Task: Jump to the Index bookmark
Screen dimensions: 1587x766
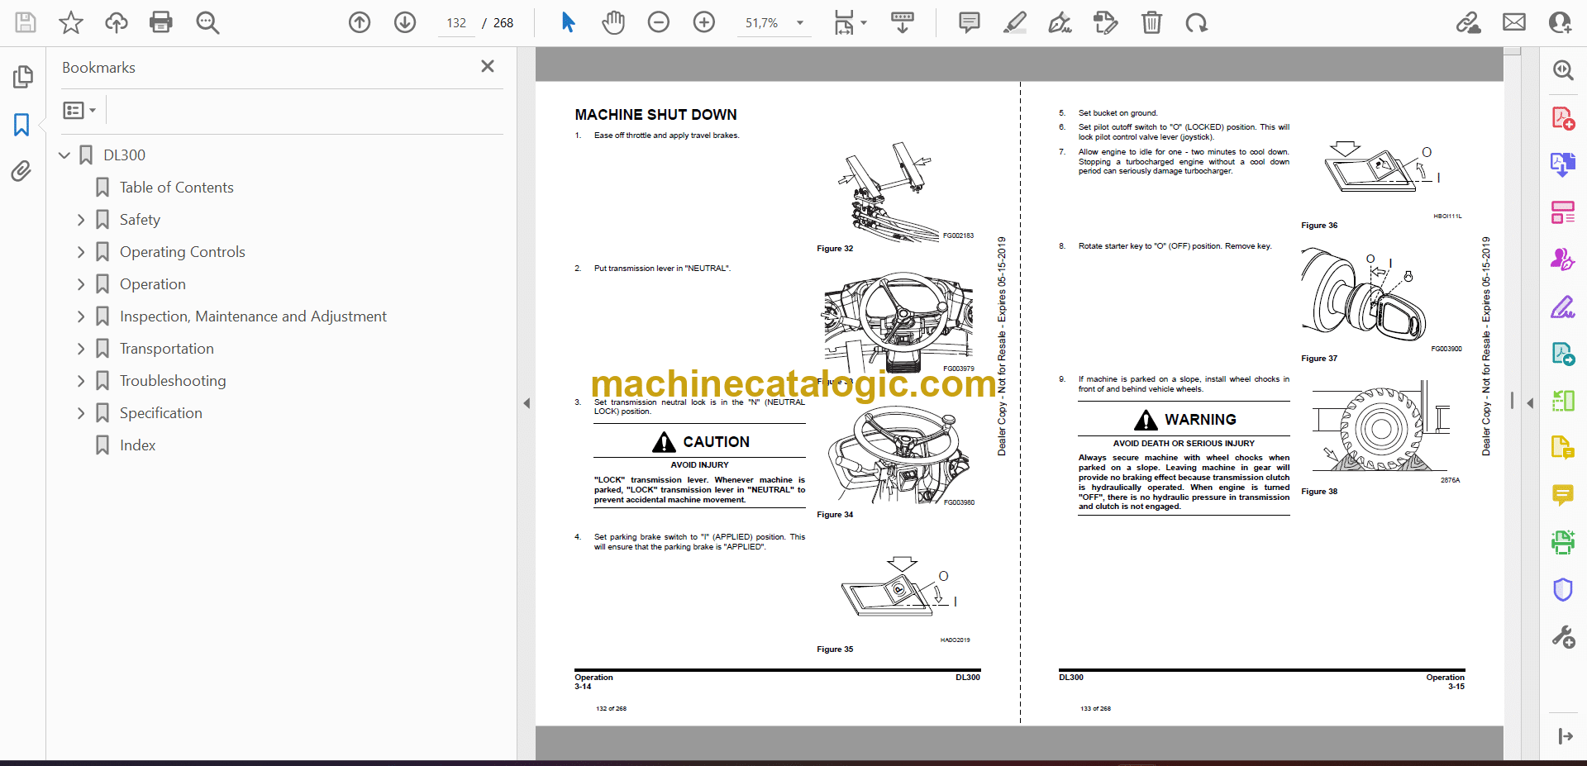Action: pyautogui.click(x=137, y=445)
